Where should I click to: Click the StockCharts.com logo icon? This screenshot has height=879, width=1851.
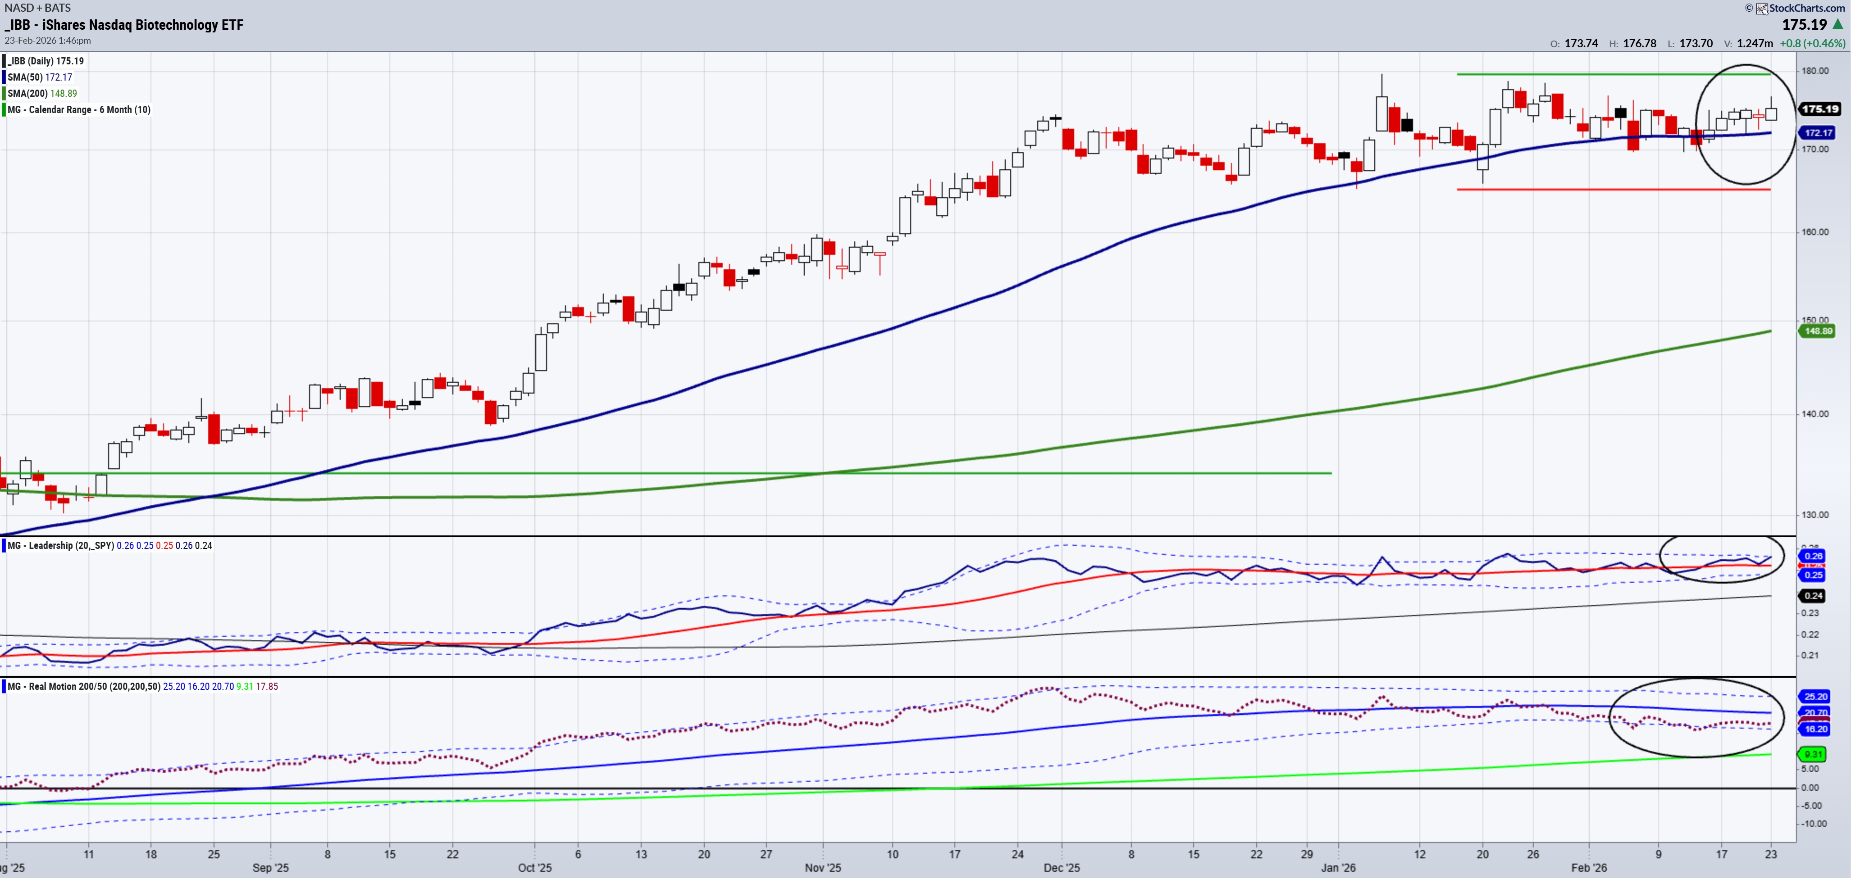click(x=1762, y=9)
